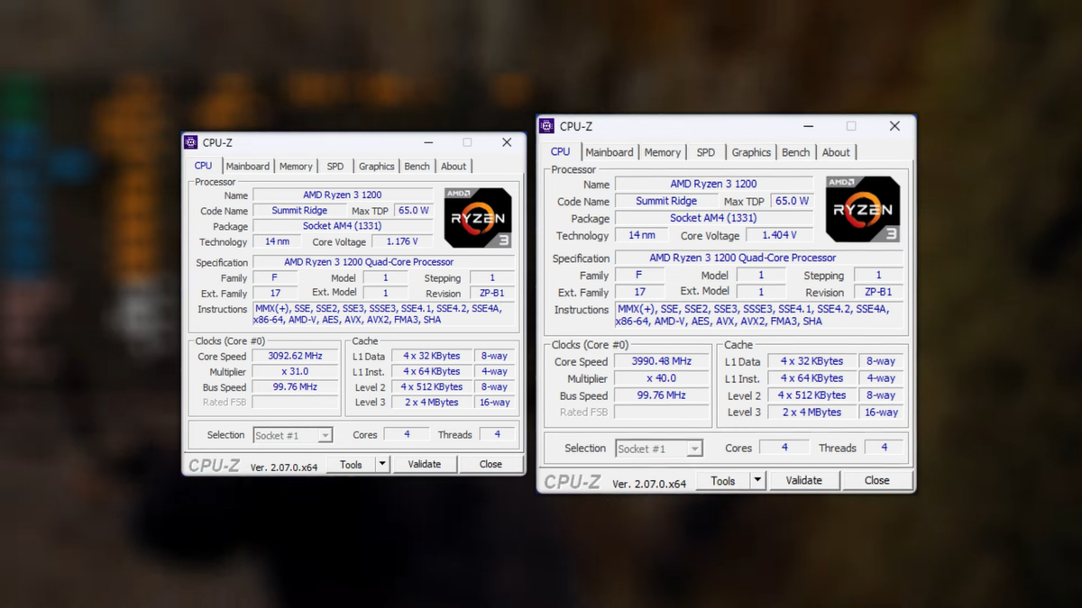Open Bench tab in left CPU-Z window

pyautogui.click(x=417, y=167)
